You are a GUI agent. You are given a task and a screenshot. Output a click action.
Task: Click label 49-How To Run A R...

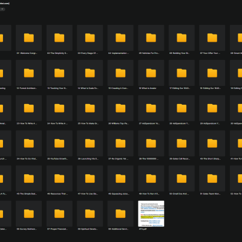[149, 194]
